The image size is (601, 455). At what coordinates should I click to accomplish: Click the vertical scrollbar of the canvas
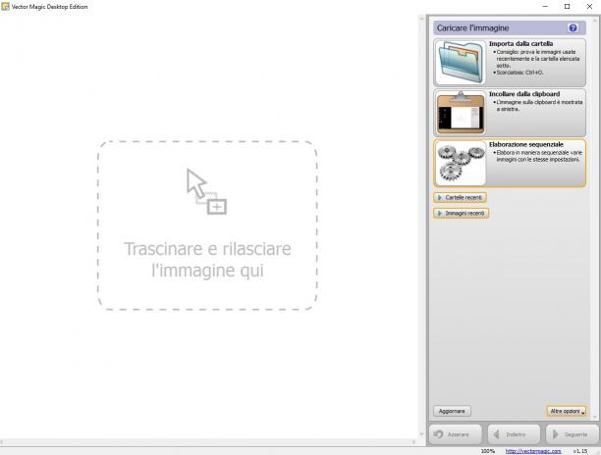[x=421, y=226]
